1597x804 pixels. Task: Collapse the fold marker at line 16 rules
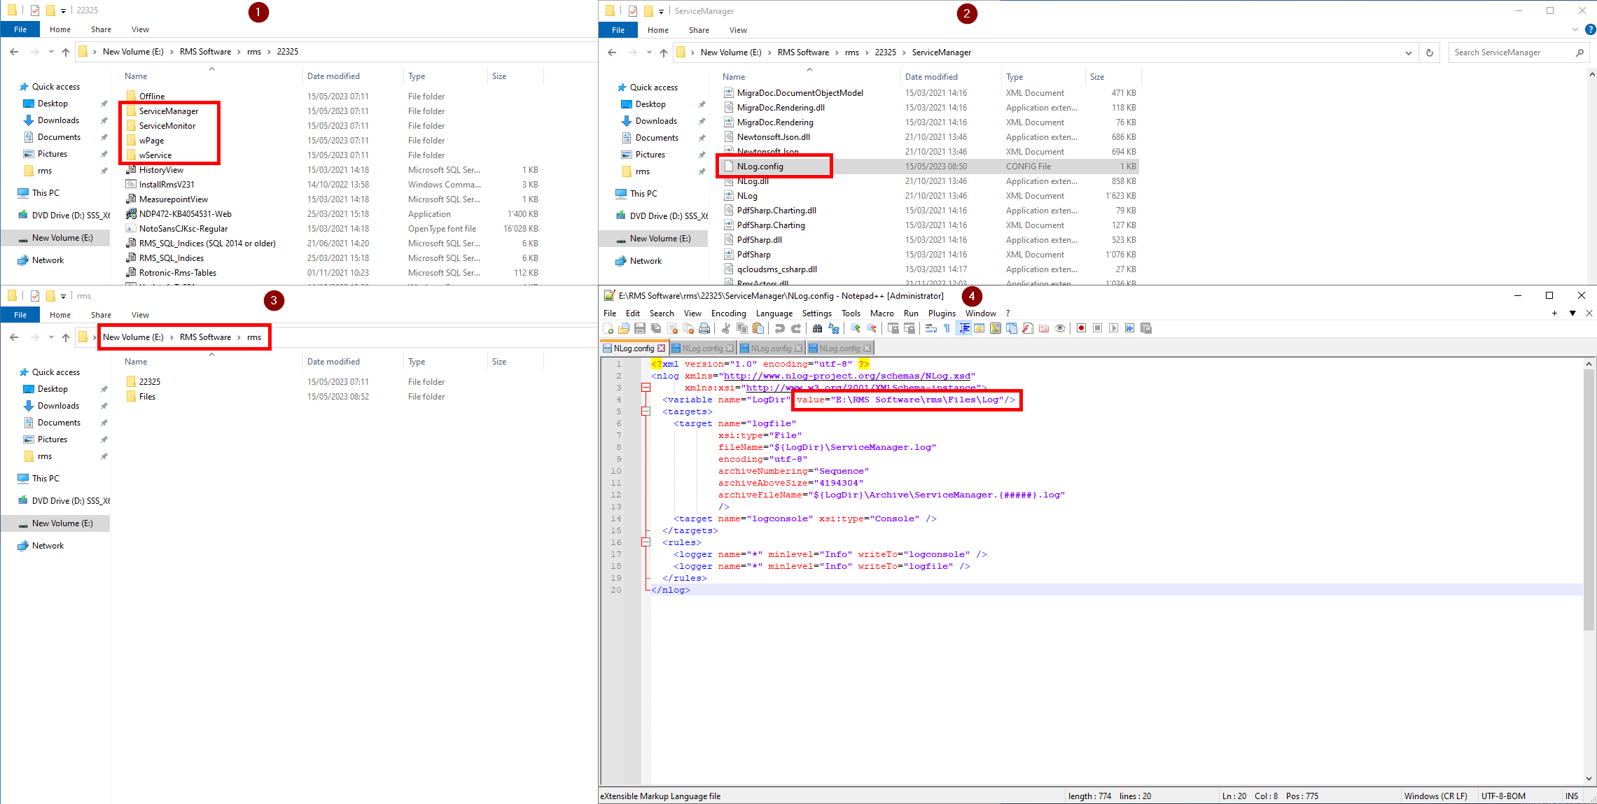(646, 542)
